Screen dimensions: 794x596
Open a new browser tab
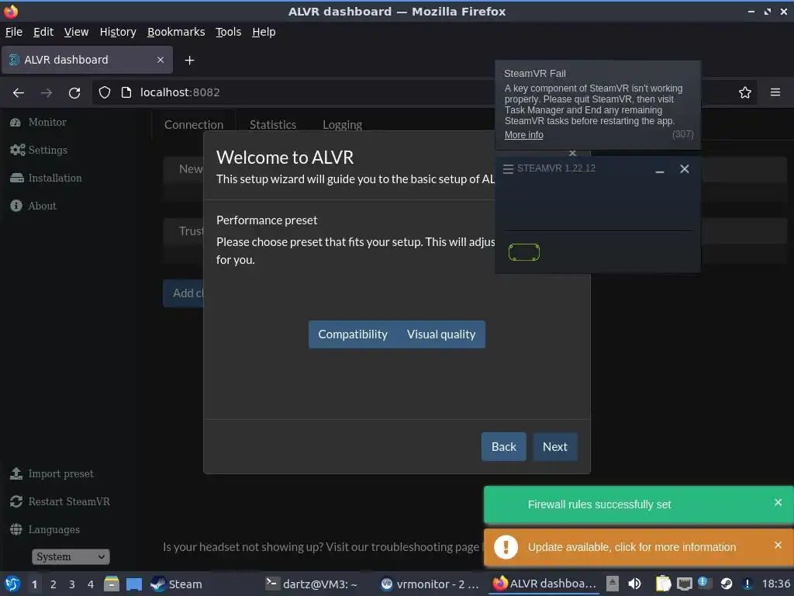[x=189, y=61]
